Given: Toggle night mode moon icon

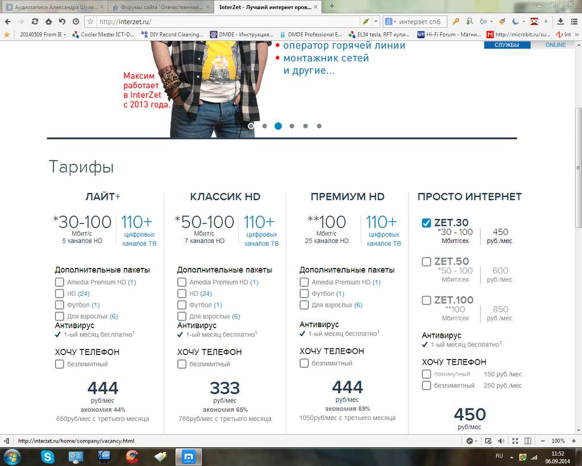Looking at the screenshot, I should pyautogui.click(x=516, y=22).
